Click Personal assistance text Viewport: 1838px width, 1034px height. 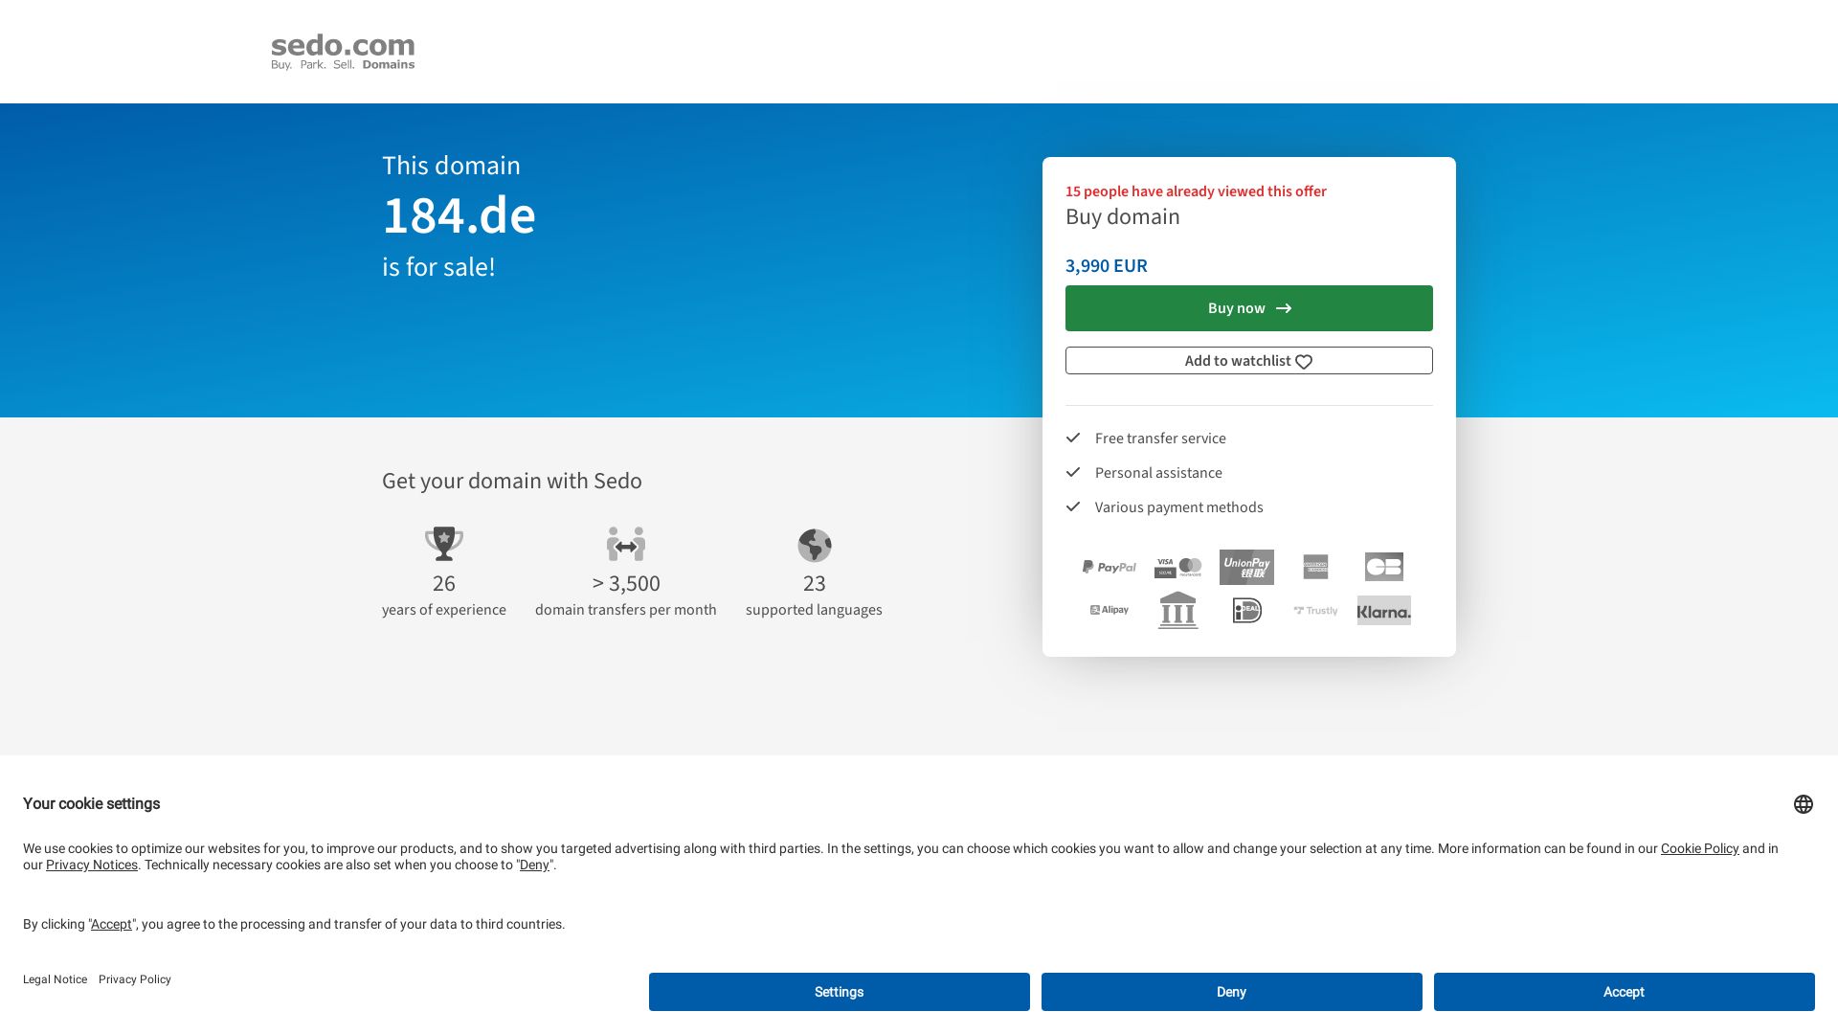click(1158, 473)
